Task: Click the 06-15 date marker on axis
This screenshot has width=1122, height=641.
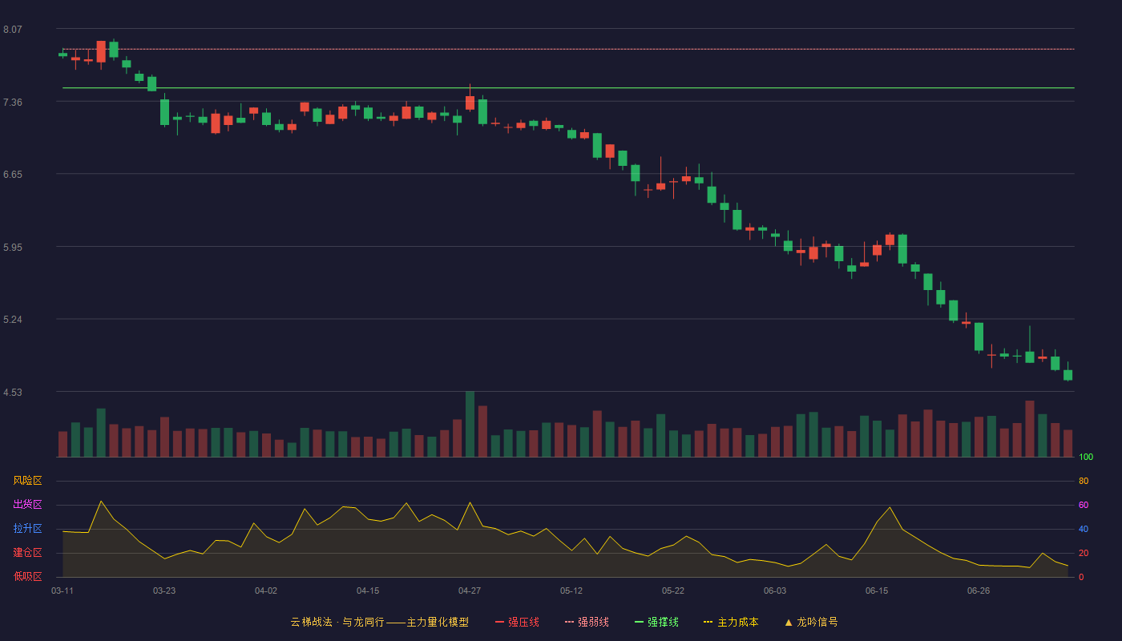Action: coord(877,591)
